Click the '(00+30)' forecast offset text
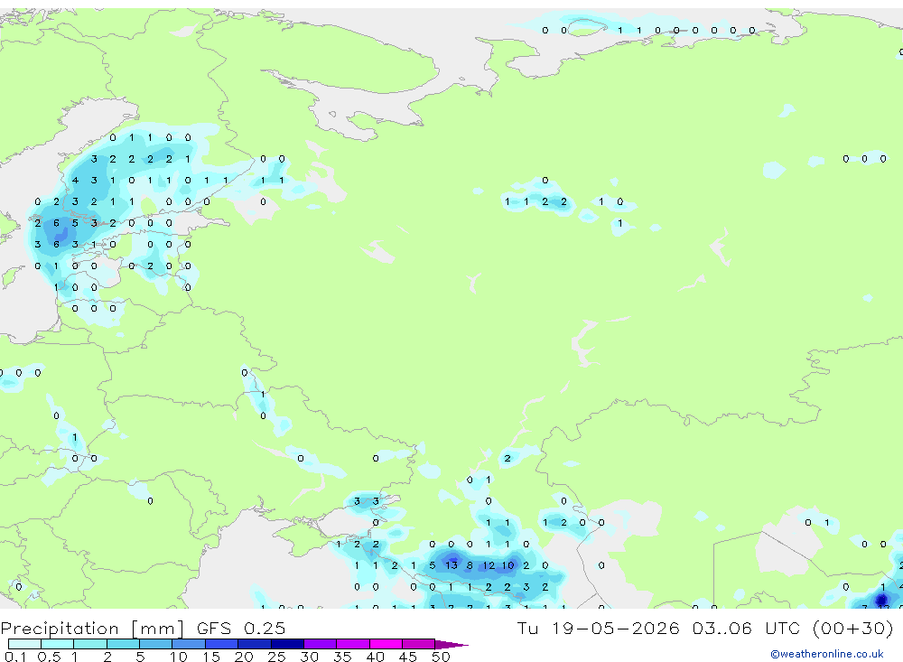The image size is (903, 662). point(854,628)
